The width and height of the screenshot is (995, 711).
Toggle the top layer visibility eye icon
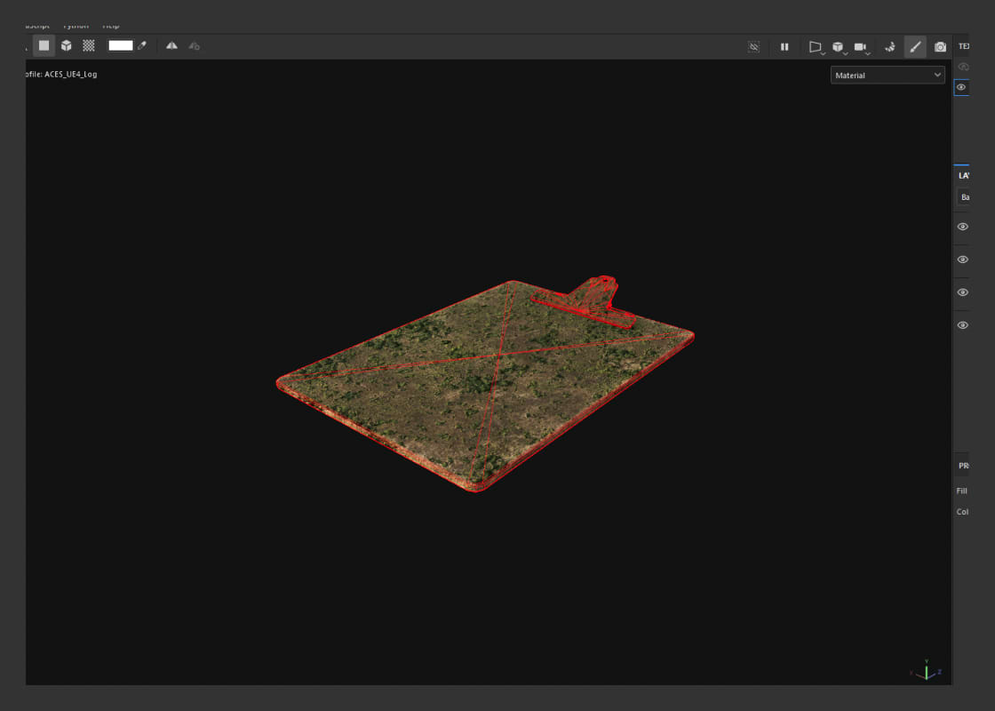[x=962, y=227]
